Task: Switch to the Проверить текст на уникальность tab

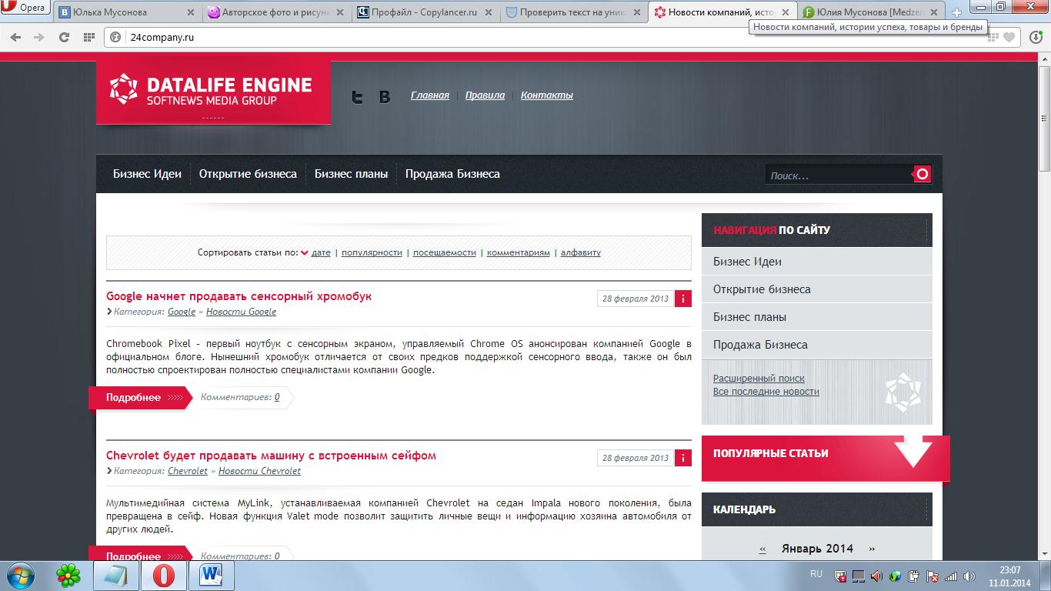Action: click(x=573, y=12)
